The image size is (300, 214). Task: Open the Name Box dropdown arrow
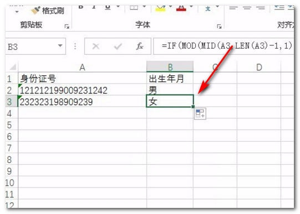coord(60,46)
